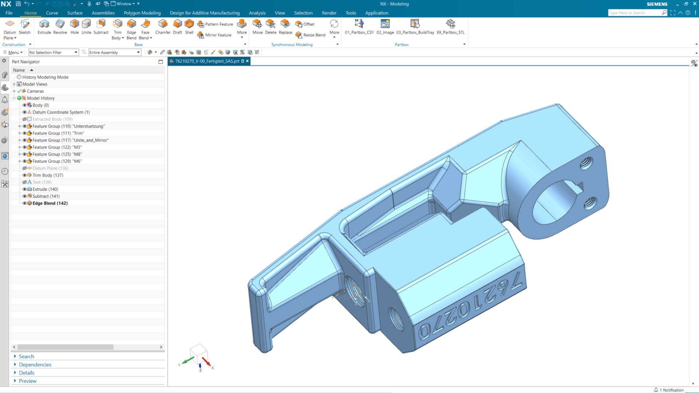Open the Part Navigator settings gear
The width and height of the screenshot is (699, 393).
pyautogui.click(x=4, y=61)
